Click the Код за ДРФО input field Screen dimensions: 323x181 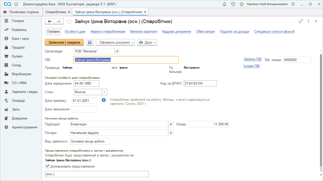(200, 83)
